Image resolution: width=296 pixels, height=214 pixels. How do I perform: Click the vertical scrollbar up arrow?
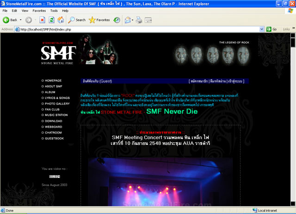point(293,35)
